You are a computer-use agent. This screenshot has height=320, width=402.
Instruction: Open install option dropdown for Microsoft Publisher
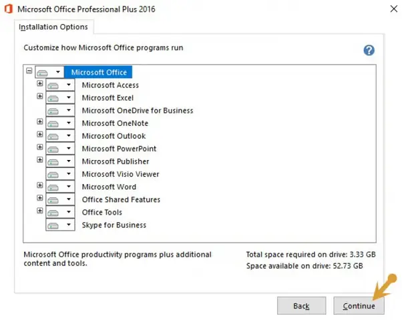pos(60,161)
